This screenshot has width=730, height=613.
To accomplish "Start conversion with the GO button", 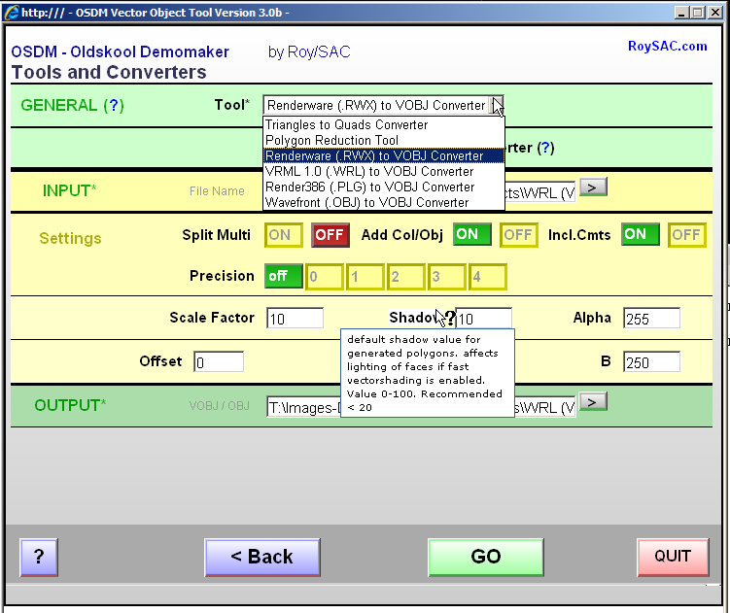I will click(x=486, y=558).
